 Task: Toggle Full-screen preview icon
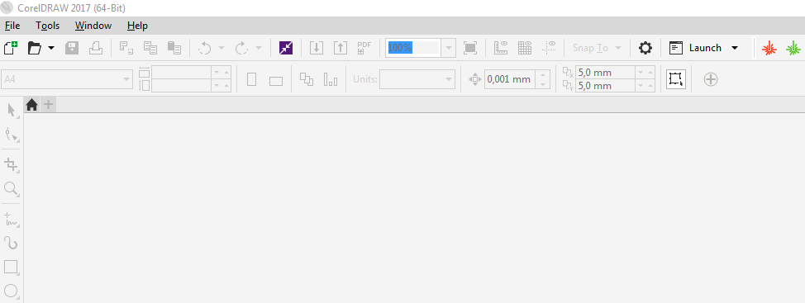(469, 48)
